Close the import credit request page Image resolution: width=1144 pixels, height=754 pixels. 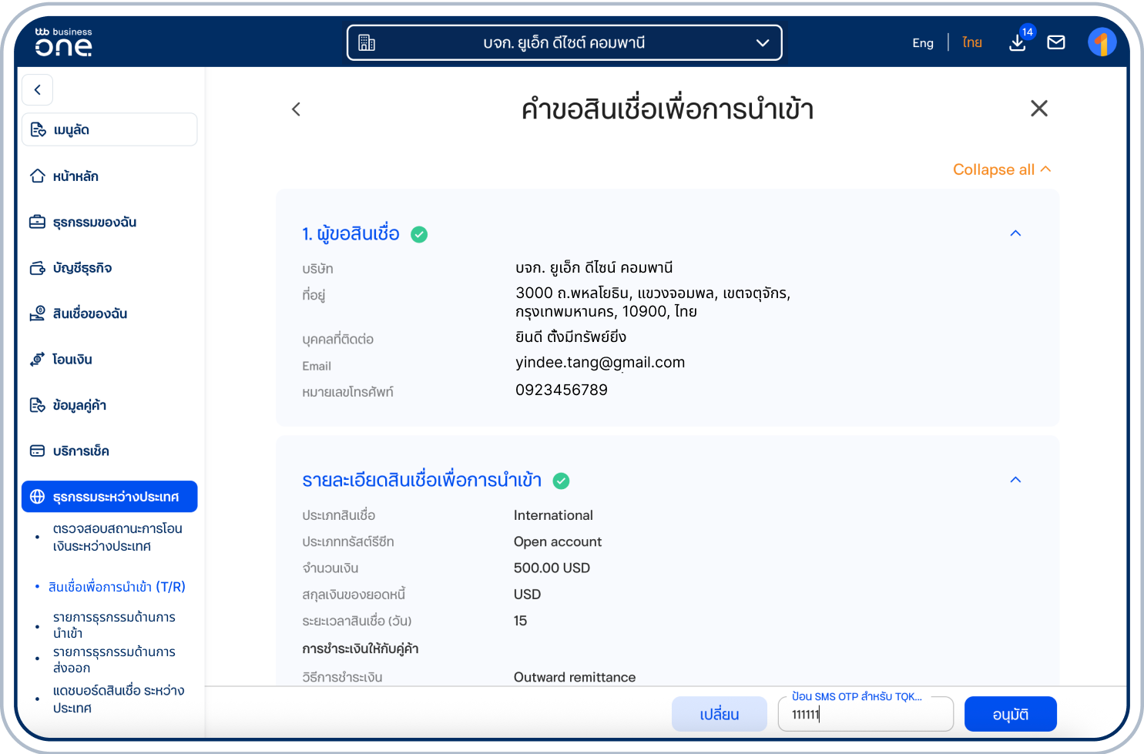pyautogui.click(x=1039, y=109)
